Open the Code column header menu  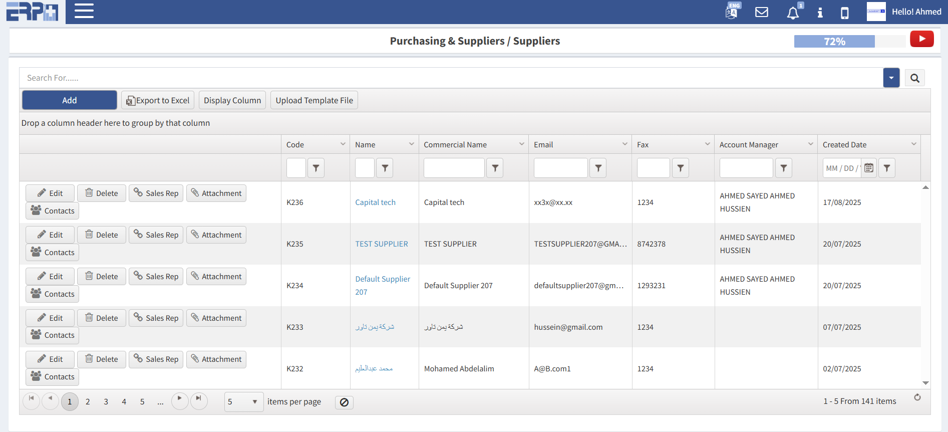pos(343,144)
